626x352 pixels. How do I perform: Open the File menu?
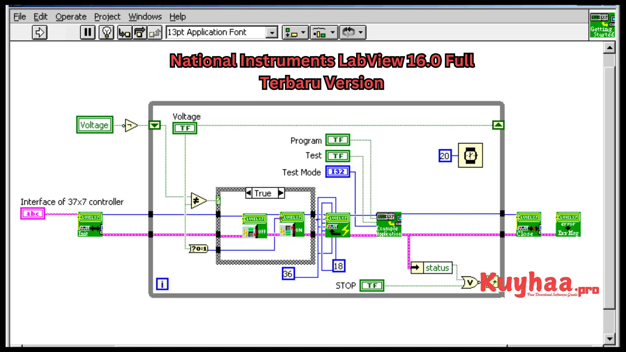click(20, 17)
